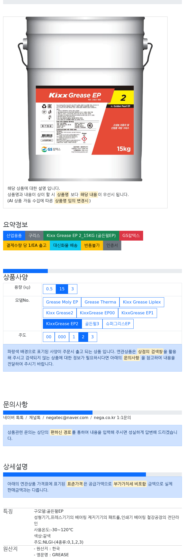Viewport: 185px width, 558px height.
Task: Choose the Grease Moly EP model
Action: pyautogui.click(x=62, y=302)
